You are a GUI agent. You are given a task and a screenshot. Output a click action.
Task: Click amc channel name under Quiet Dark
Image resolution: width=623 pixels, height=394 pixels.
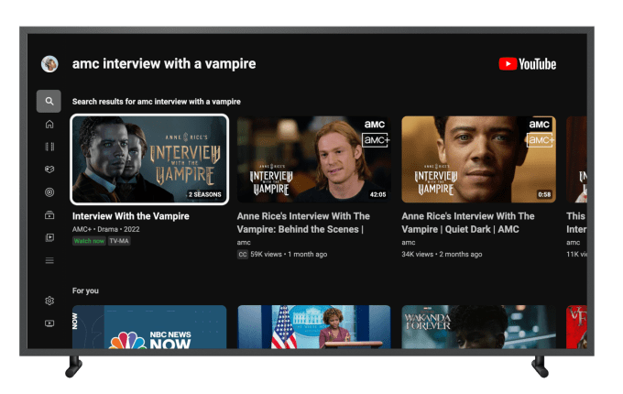coord(409,242)
